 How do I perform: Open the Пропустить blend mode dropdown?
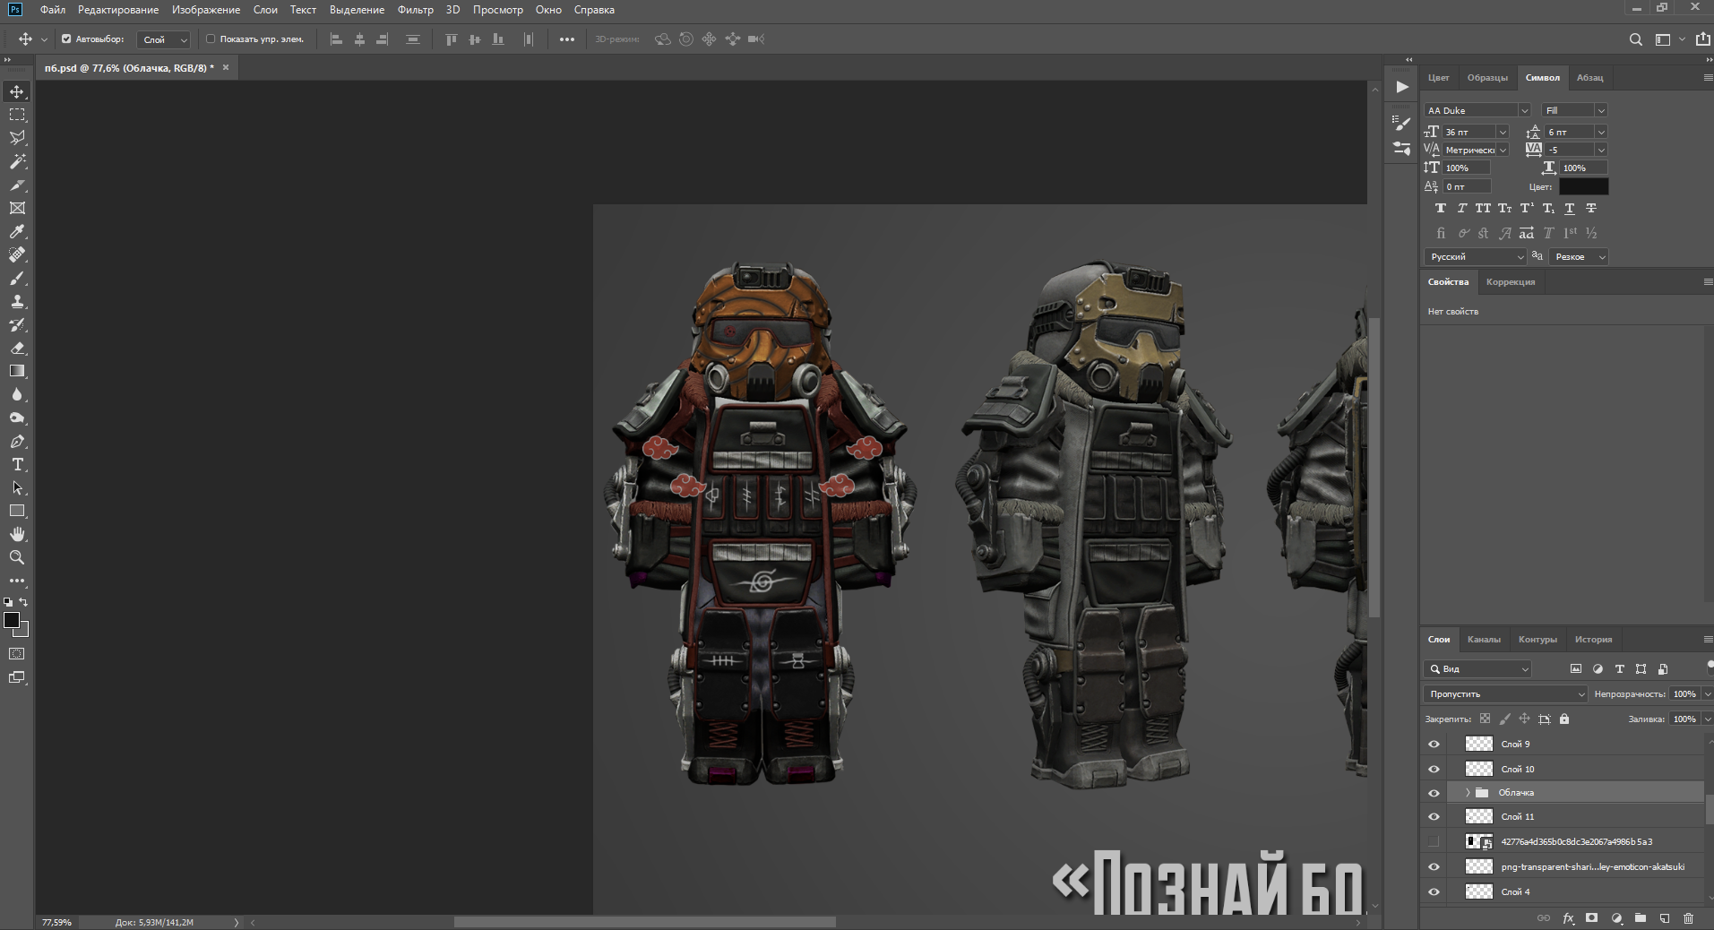coord(1505,693)
